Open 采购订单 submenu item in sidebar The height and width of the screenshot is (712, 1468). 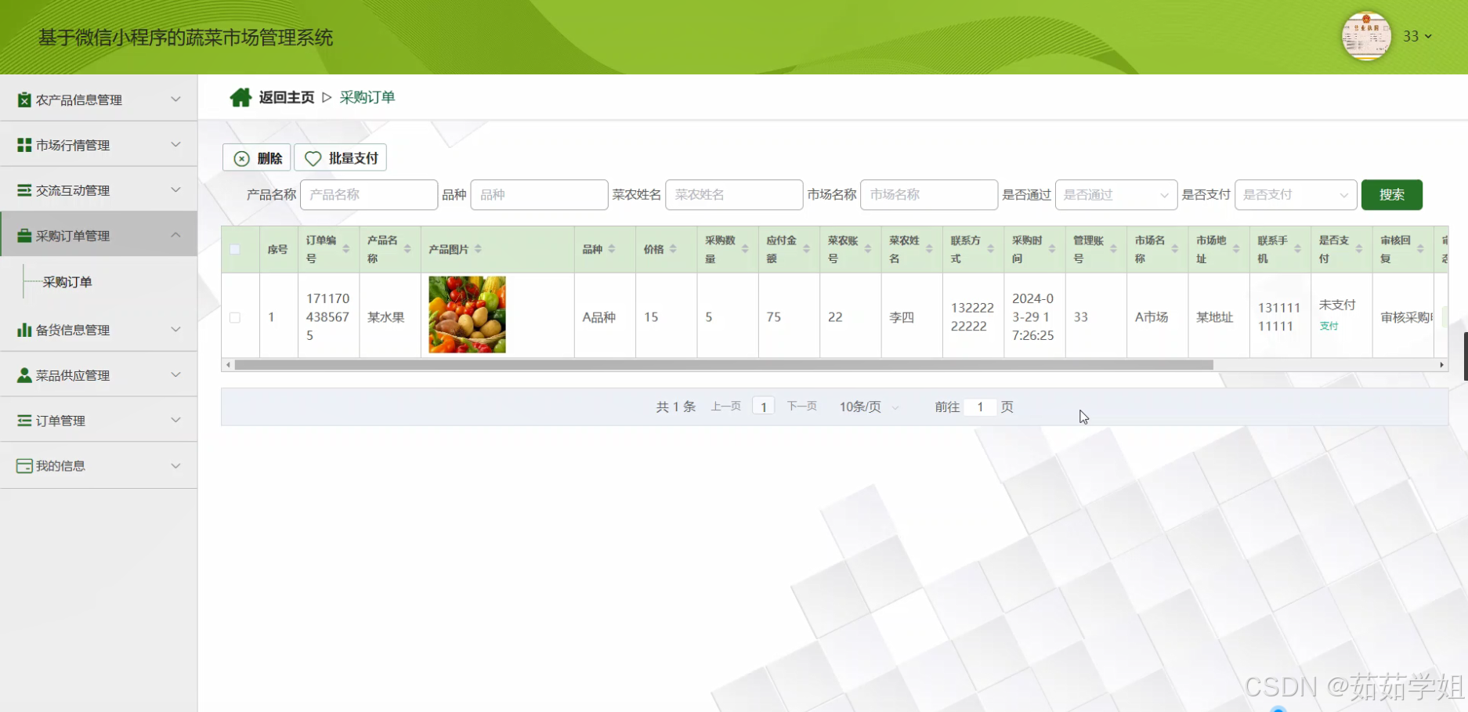(67, 282)
